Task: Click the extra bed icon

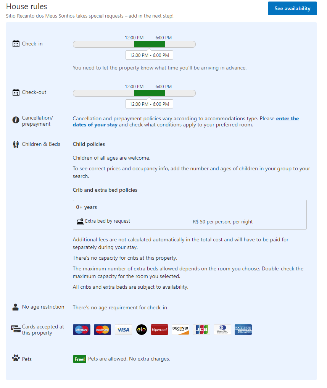Action: [x=80, y=221]
